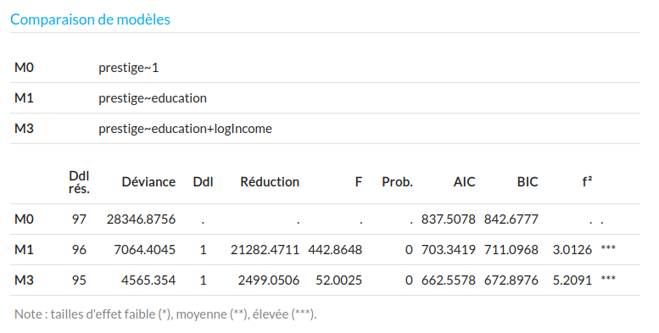This screenshot has width=659, height=333.
Task: Click the M0 label in the model list
Action: (24, 68)
